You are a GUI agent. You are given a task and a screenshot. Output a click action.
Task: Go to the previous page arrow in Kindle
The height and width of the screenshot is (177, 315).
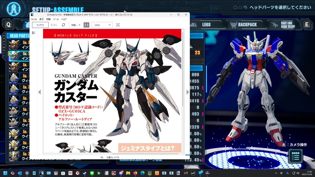pos(39,92)
